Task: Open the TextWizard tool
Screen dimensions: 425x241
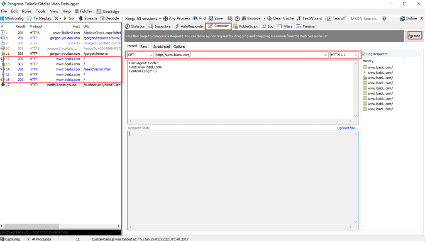Action: coord(309,18)
